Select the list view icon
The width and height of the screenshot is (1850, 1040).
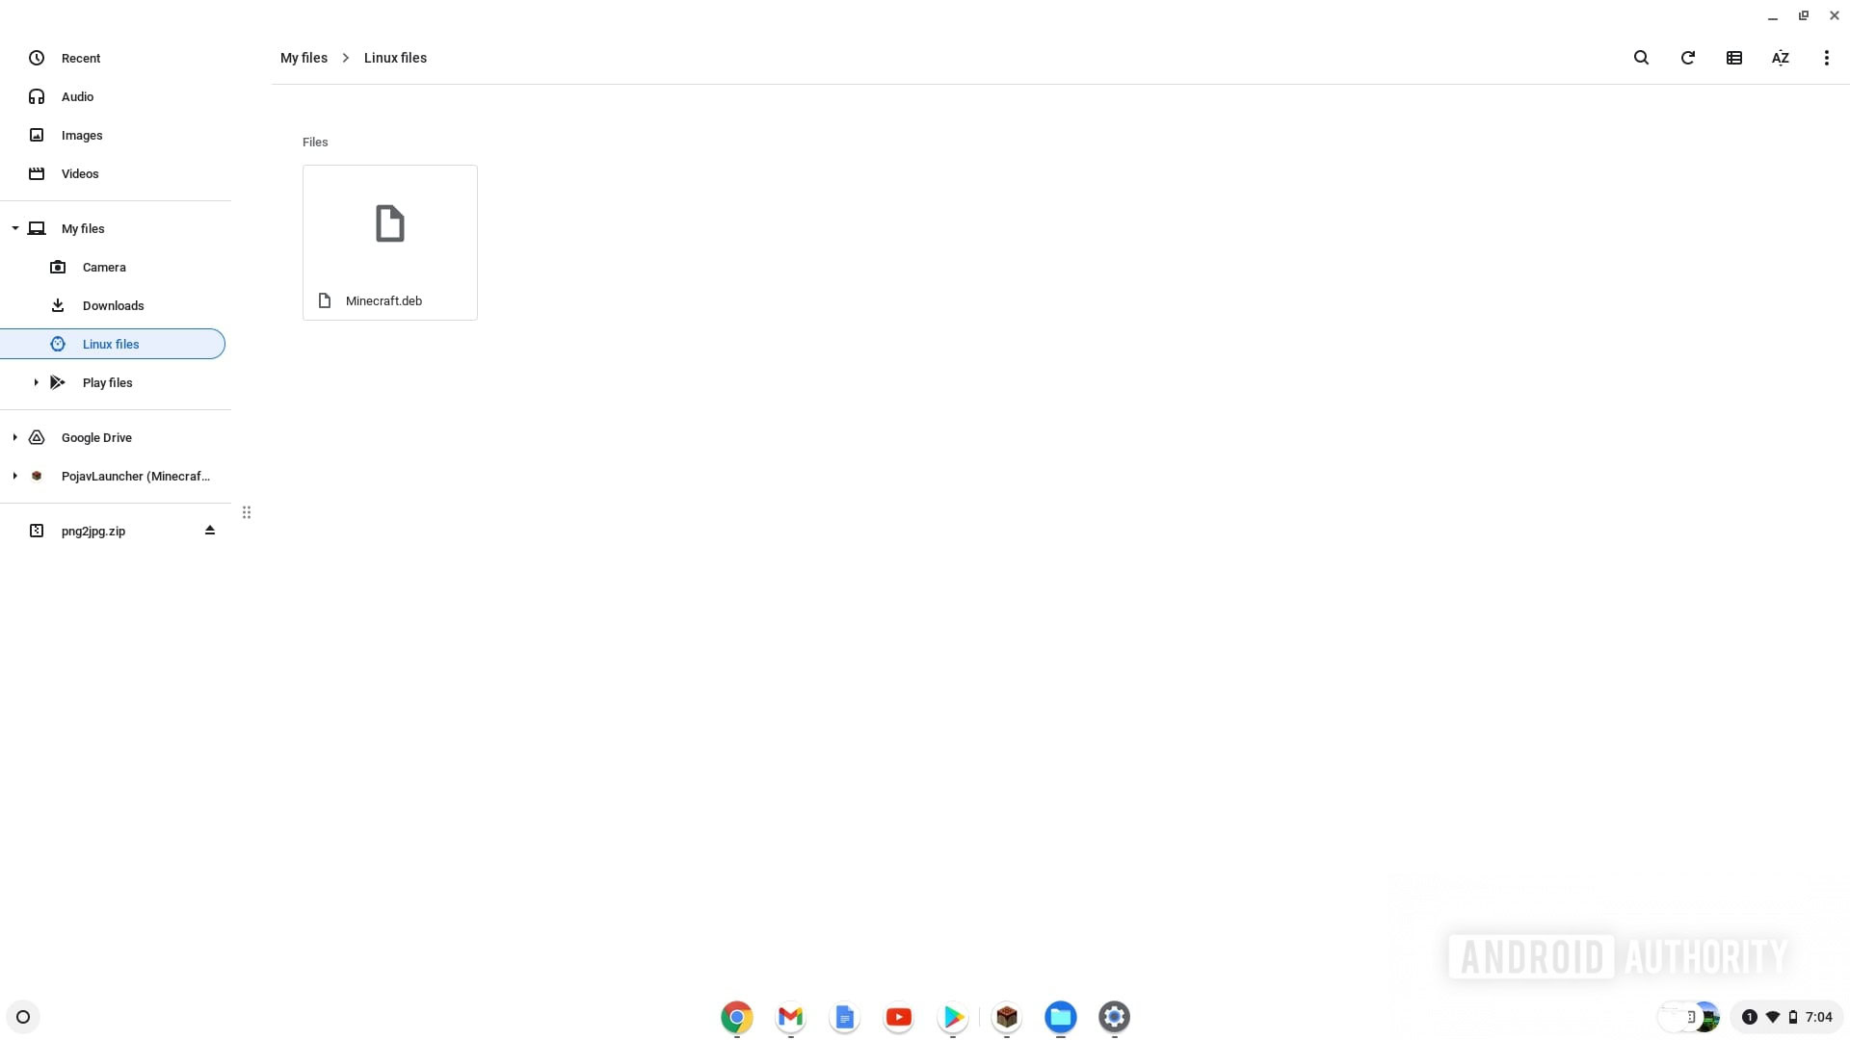click(x=1734, y=57)
